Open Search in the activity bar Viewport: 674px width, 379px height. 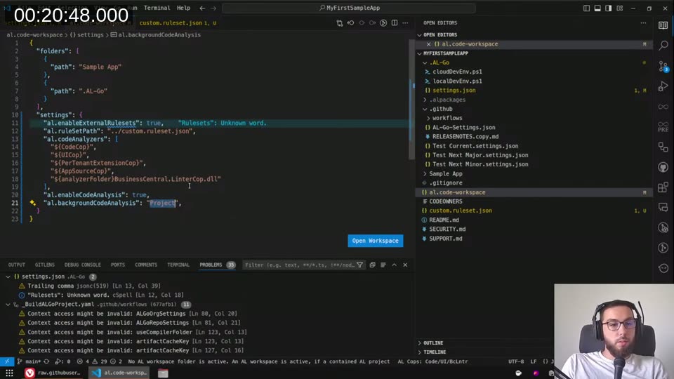pyautogui.click(x=663, y=45)
